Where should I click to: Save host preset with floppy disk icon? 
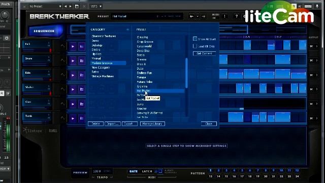click(x=77, y=6)
